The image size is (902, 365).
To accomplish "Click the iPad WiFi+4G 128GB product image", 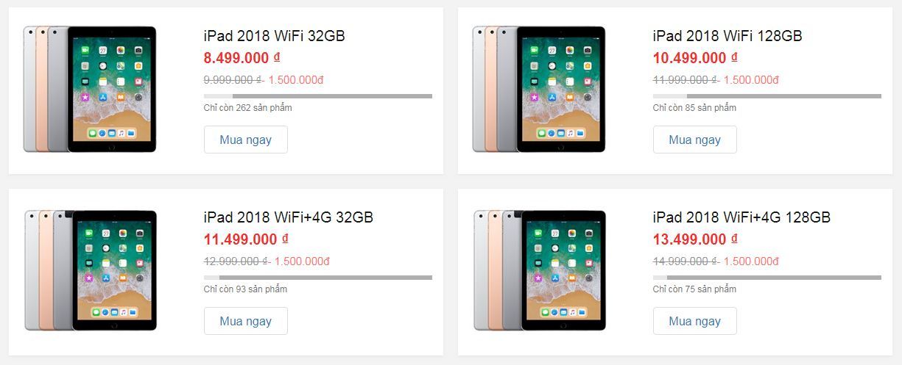I will (x=539, y=271).
